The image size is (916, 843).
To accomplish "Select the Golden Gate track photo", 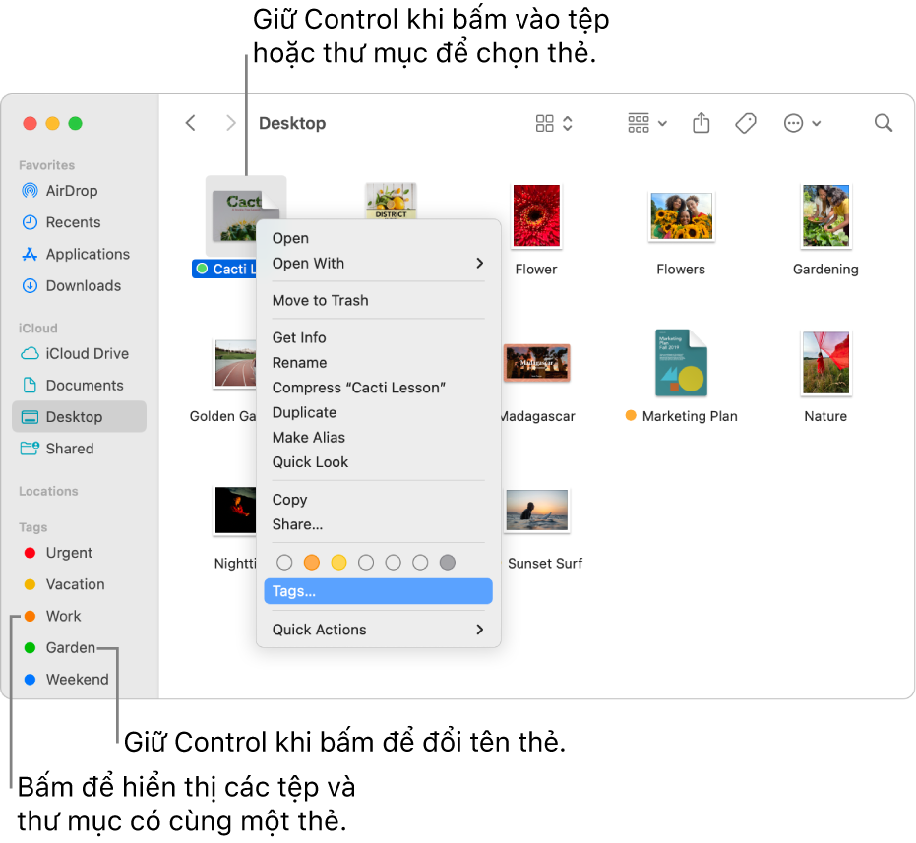I will (235, 363).
